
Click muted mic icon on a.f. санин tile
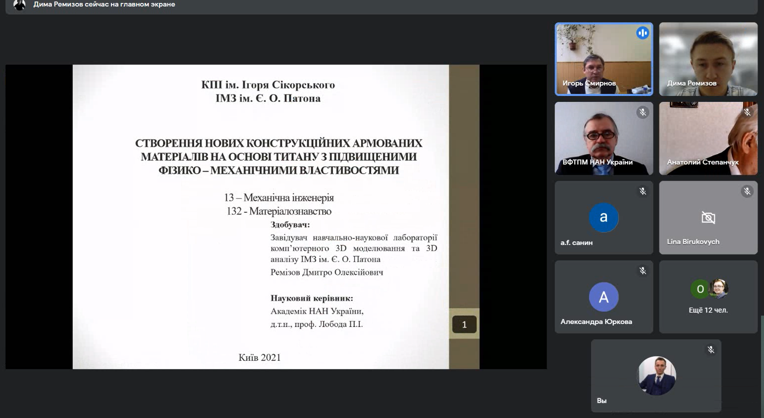[x=643, y=191]
